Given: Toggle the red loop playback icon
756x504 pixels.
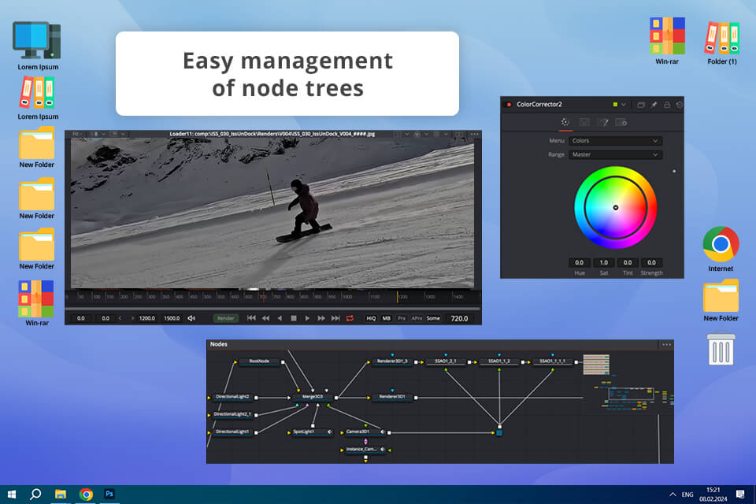Looking at the screenshot, I should click(350, 318).
